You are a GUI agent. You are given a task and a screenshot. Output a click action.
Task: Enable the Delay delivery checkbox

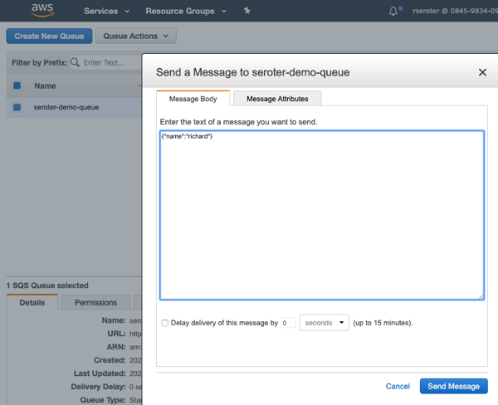click(x=165, y=323)
